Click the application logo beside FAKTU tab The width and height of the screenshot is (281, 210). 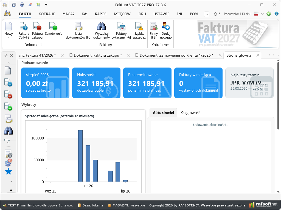click(7, 14)
